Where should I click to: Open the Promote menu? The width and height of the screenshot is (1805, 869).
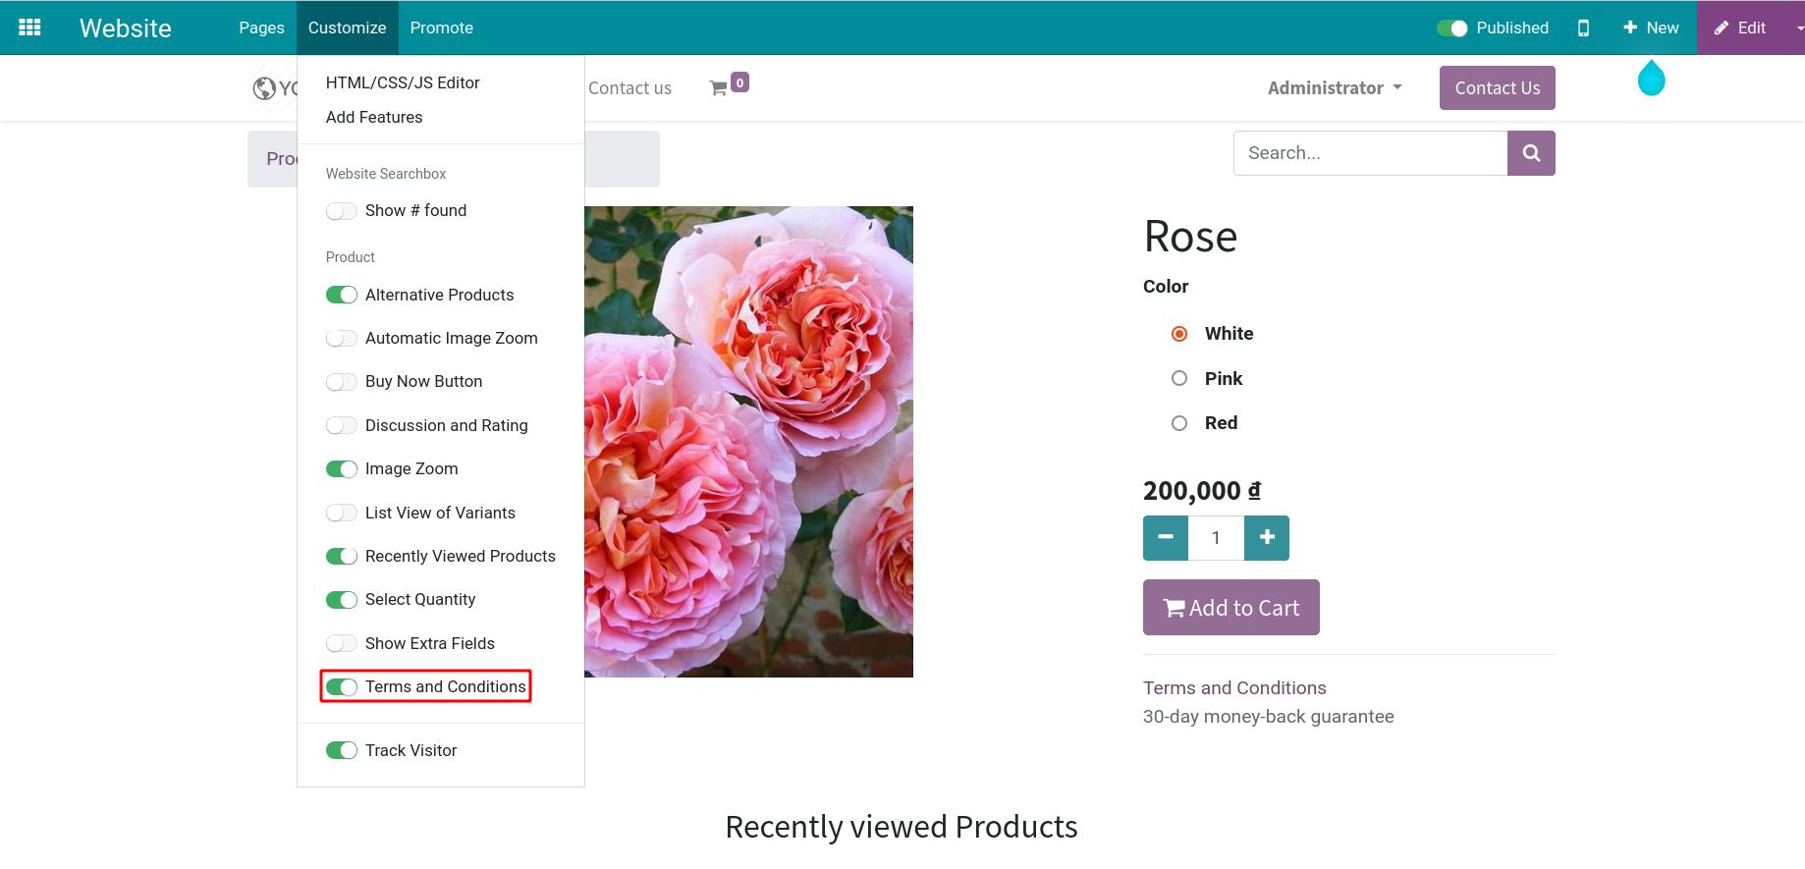[x=441, y=27]
